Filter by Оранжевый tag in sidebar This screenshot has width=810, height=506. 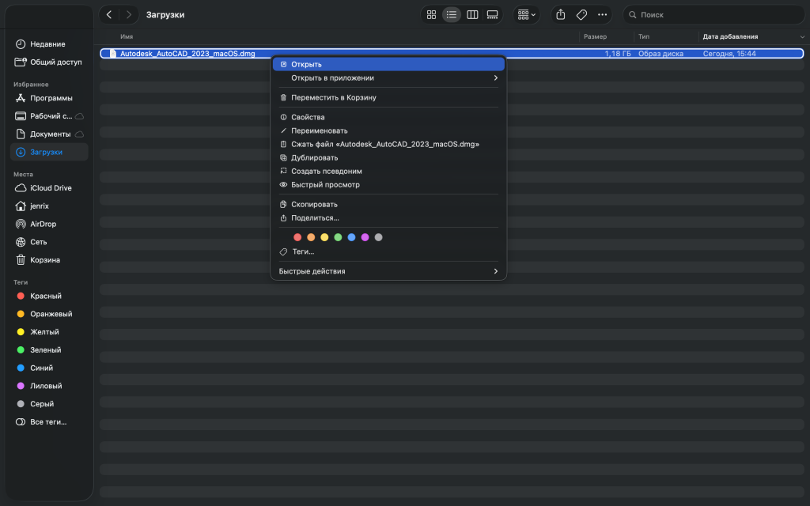[x=49, y=314]
